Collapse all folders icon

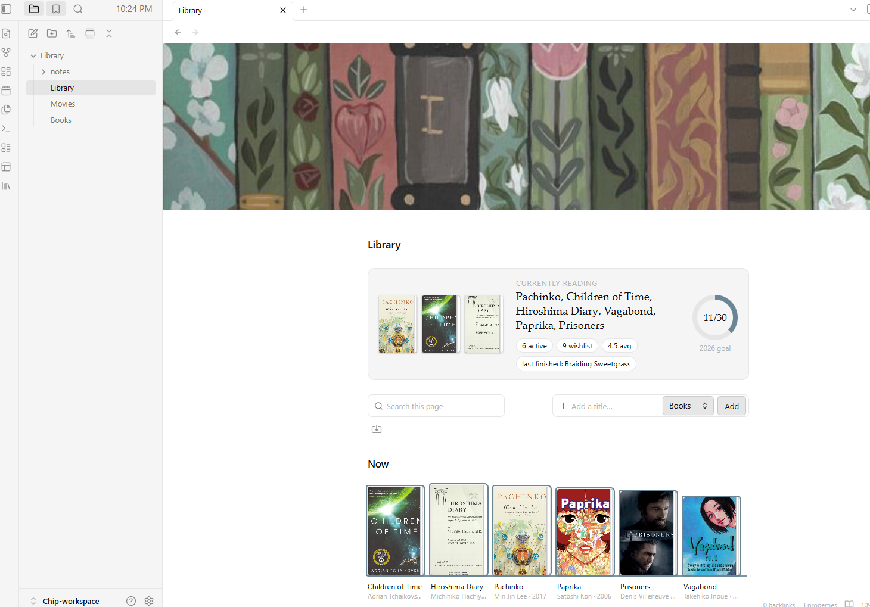(x=109, y=33)
